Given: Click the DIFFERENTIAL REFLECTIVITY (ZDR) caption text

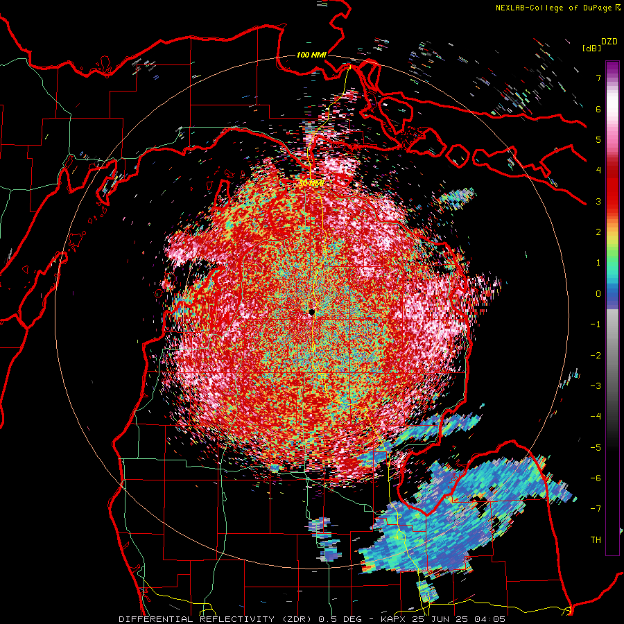Looking at the screenshot, I should (216, 619).
